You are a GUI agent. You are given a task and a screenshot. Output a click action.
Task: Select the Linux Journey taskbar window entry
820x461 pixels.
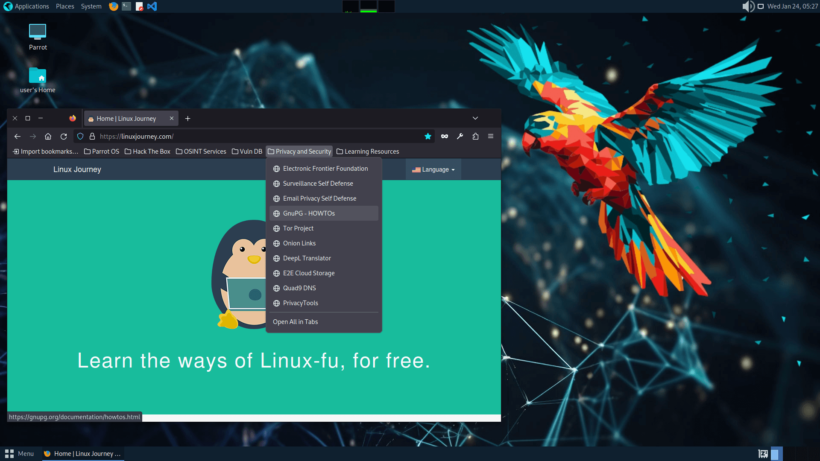click(83, 454)
